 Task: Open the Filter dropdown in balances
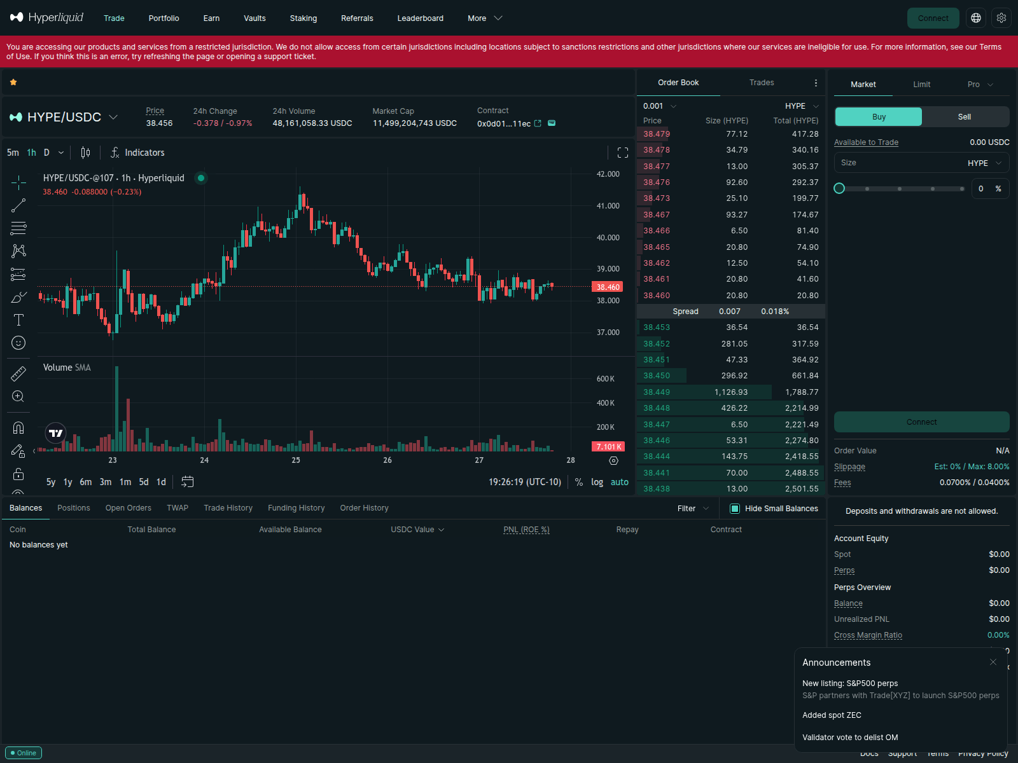pyautogui.click(x=693, y=509)
